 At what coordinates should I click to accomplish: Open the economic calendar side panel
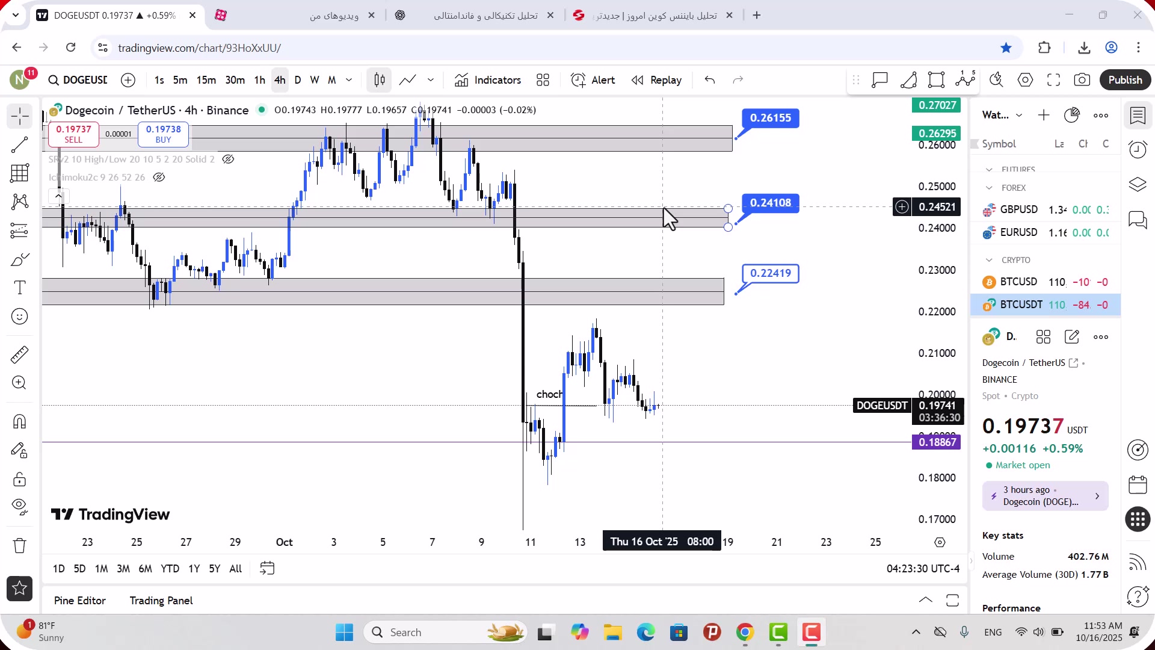1138,484
